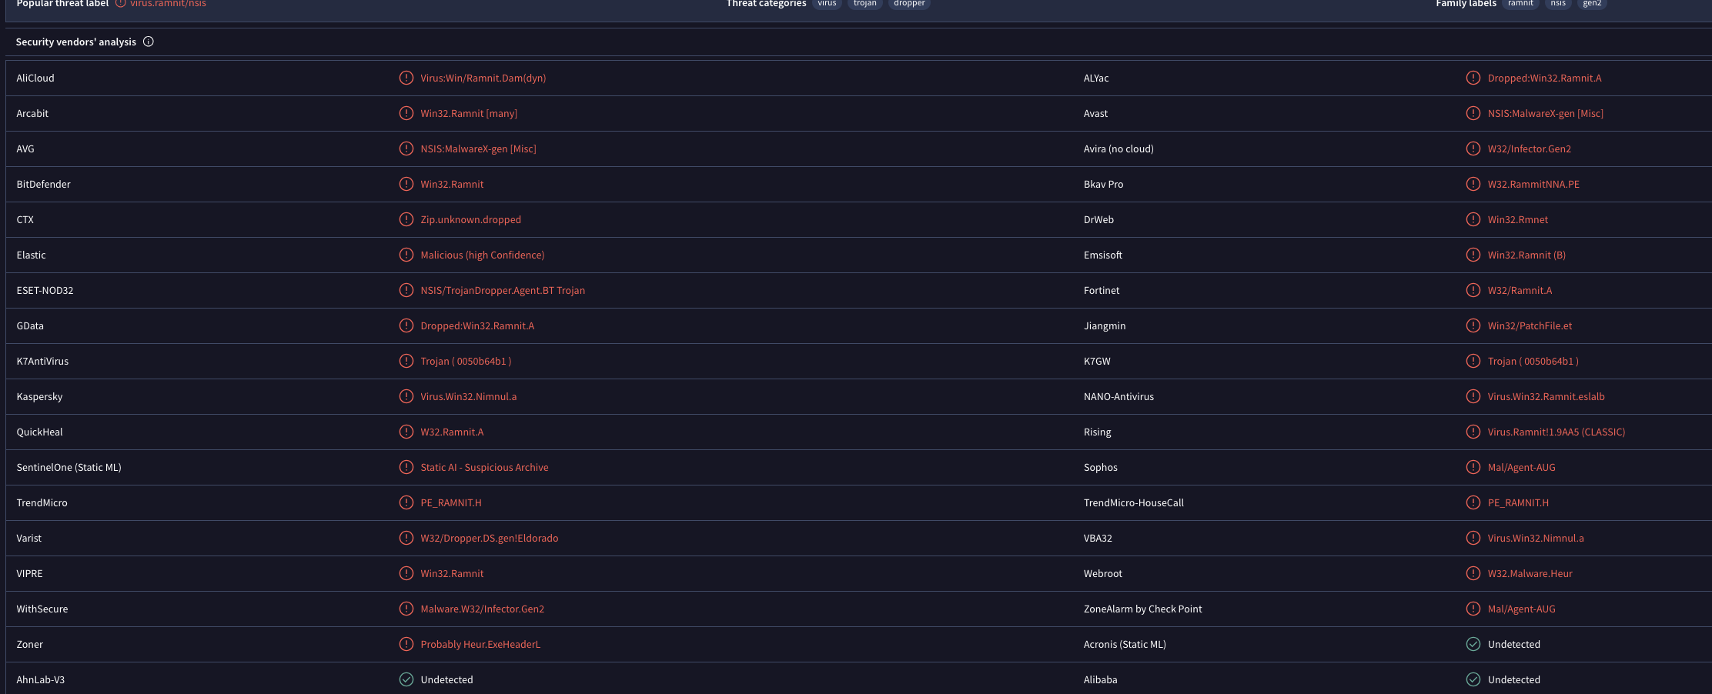Click the Emsisoft detection Win32.Ramnit (B)

tap(1526, 255)
